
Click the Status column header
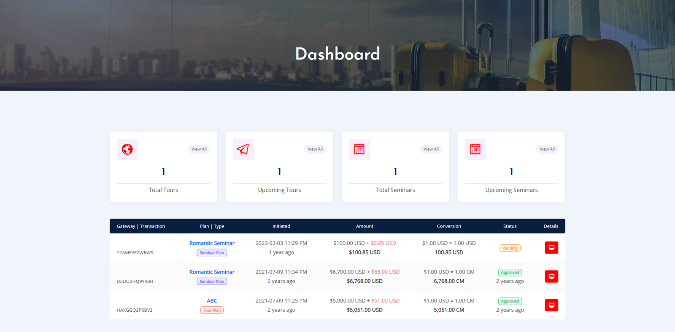point(510,226)
